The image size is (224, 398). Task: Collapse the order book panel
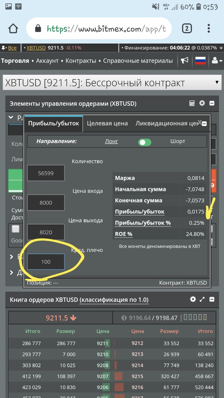[x=212, y=299]
